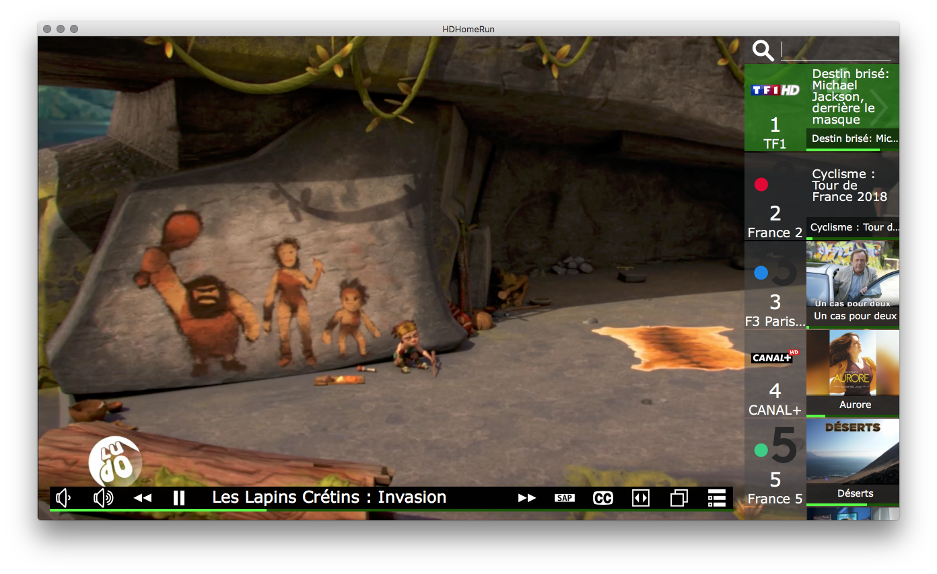Toggle closed captions with the CC button

pyautogui.click(x=603, y=498)
